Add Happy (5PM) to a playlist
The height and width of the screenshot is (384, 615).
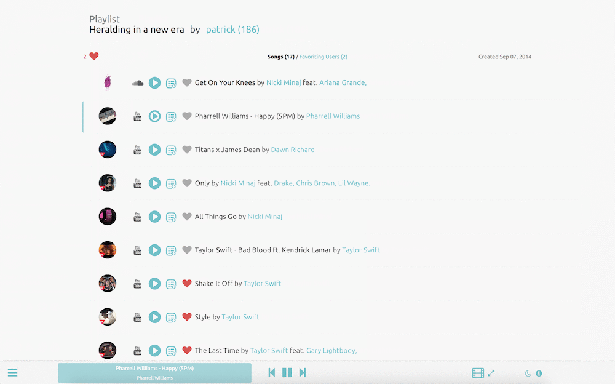[x=171, y=116]
